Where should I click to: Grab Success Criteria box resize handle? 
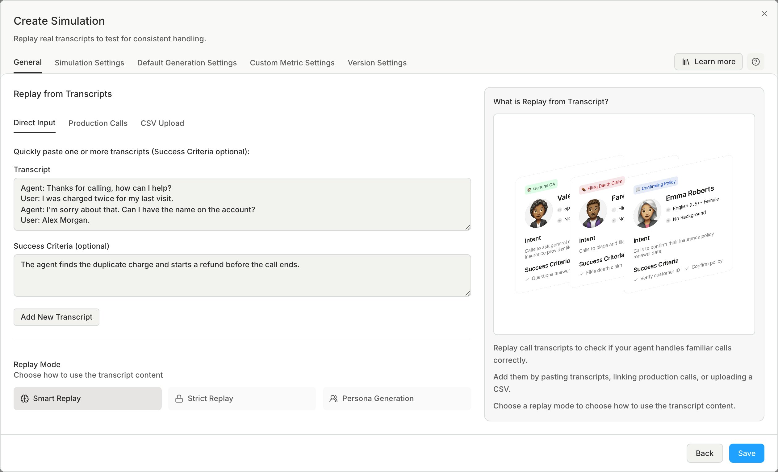coord(468,293)
